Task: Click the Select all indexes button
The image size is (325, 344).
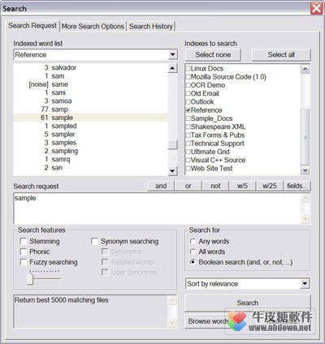Action: click(281, 54)
